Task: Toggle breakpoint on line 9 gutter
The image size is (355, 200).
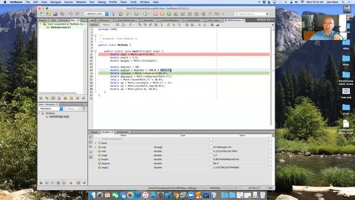Action: (92, 54)
